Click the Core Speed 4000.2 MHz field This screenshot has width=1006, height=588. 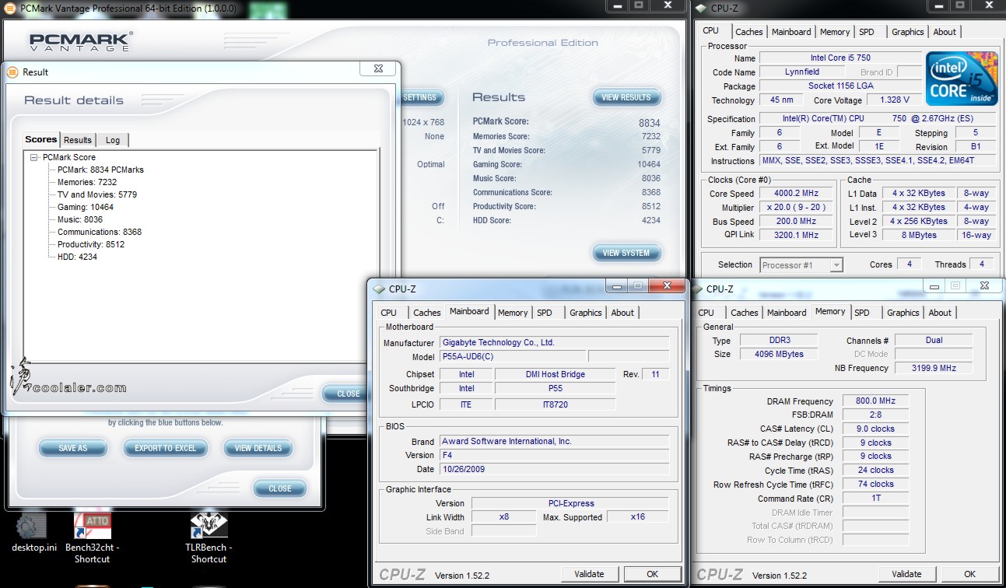tap(794, 194)
